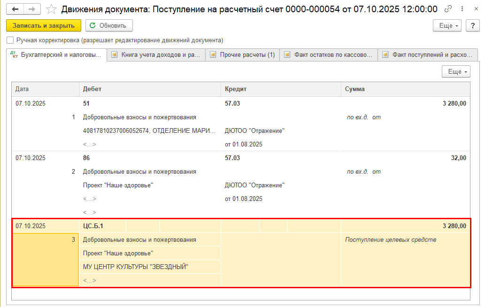485x307 pixels.
Task: Open help with the question mark button
Action: point(472,25)
